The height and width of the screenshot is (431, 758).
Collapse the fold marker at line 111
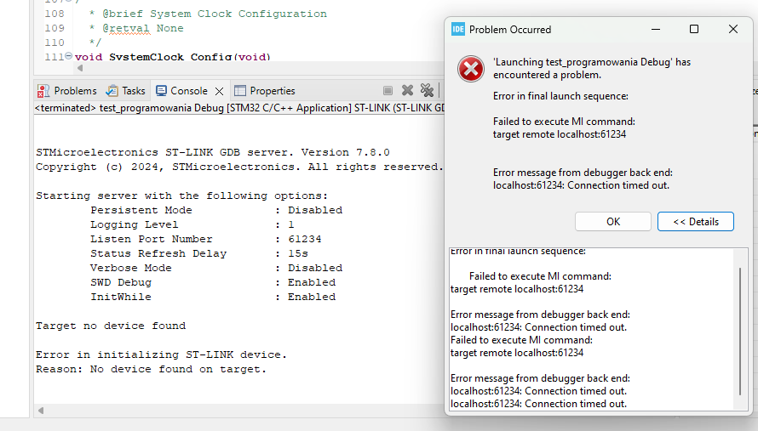[69, 56]
